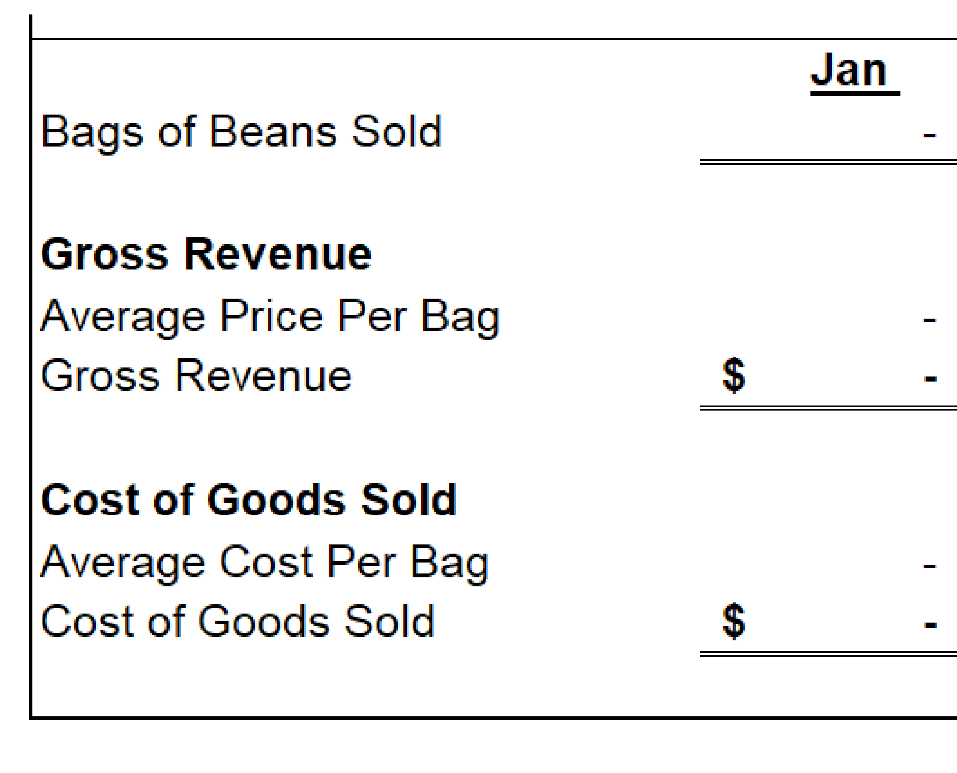Click double underline below Bags of Beans Sold value
The height and width of the screenshot is (773, 957).
point(827,162)
